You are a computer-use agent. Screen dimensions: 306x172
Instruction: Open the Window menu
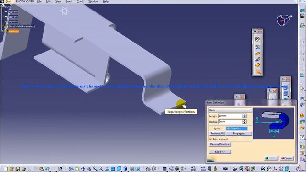(93, 1)
